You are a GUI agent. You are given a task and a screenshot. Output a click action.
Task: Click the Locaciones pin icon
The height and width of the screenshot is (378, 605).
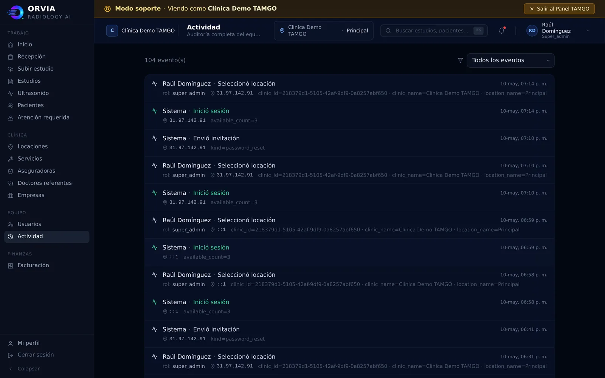(x=11, y=147)
